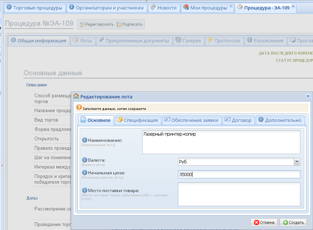Click into Место поставки товара text area
Viewport: 313px width, 230px height.
(x=239, y=194)
